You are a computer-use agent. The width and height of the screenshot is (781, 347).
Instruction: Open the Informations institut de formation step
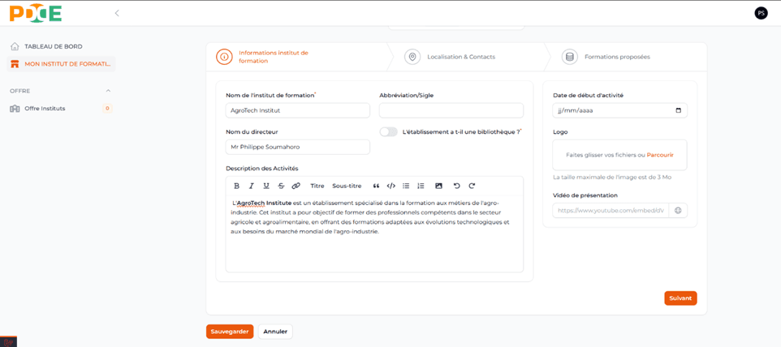(297, 57)
